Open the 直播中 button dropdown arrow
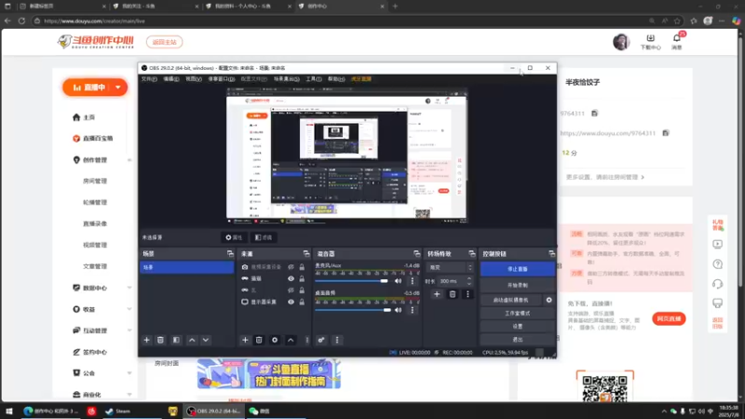745x419 pixels. 118,88
